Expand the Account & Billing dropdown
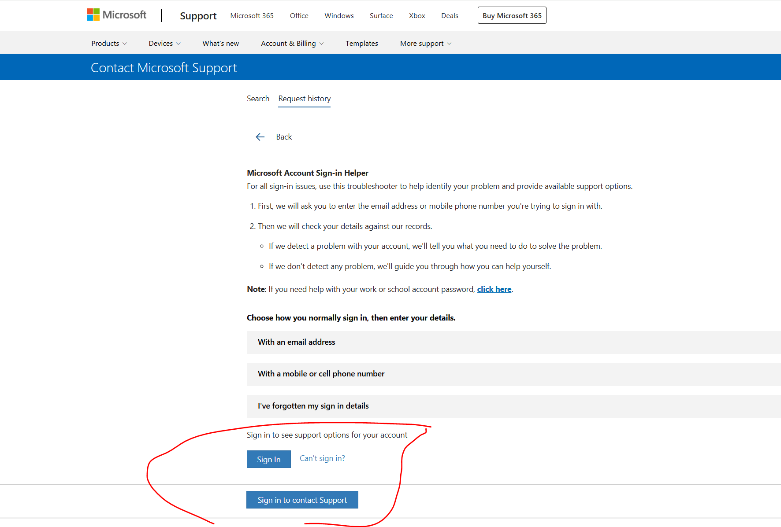The image size is (781, 527). [x=293, y=43]
